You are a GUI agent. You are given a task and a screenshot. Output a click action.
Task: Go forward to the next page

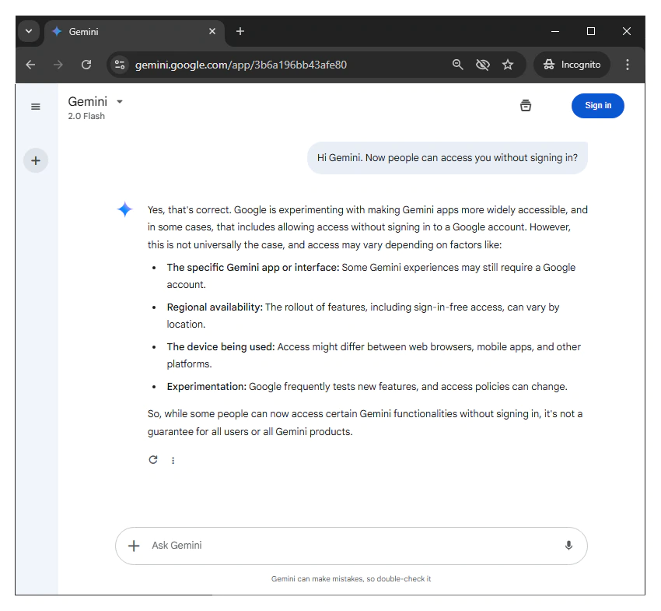tap(58, 65)
